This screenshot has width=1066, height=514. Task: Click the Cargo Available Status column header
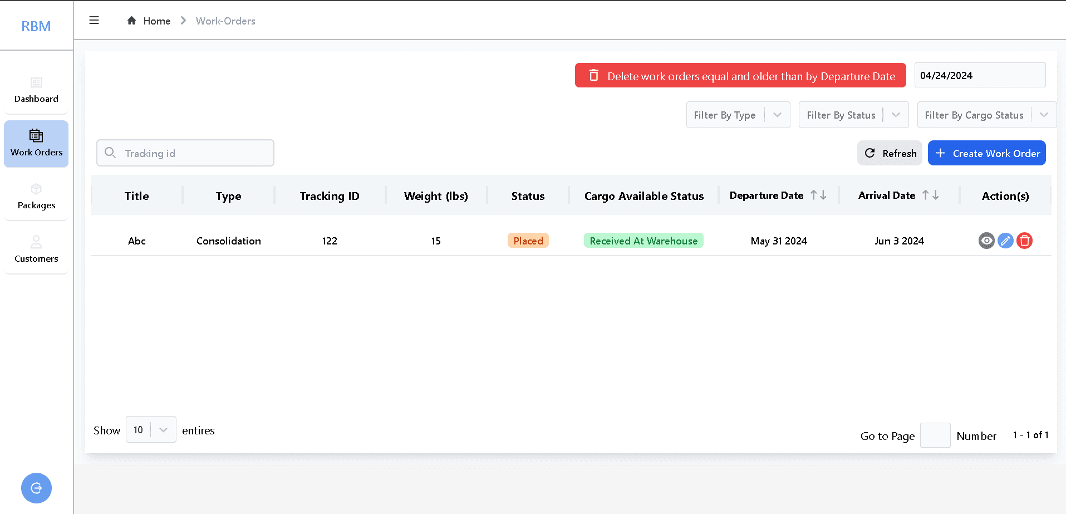click(644, 196)
